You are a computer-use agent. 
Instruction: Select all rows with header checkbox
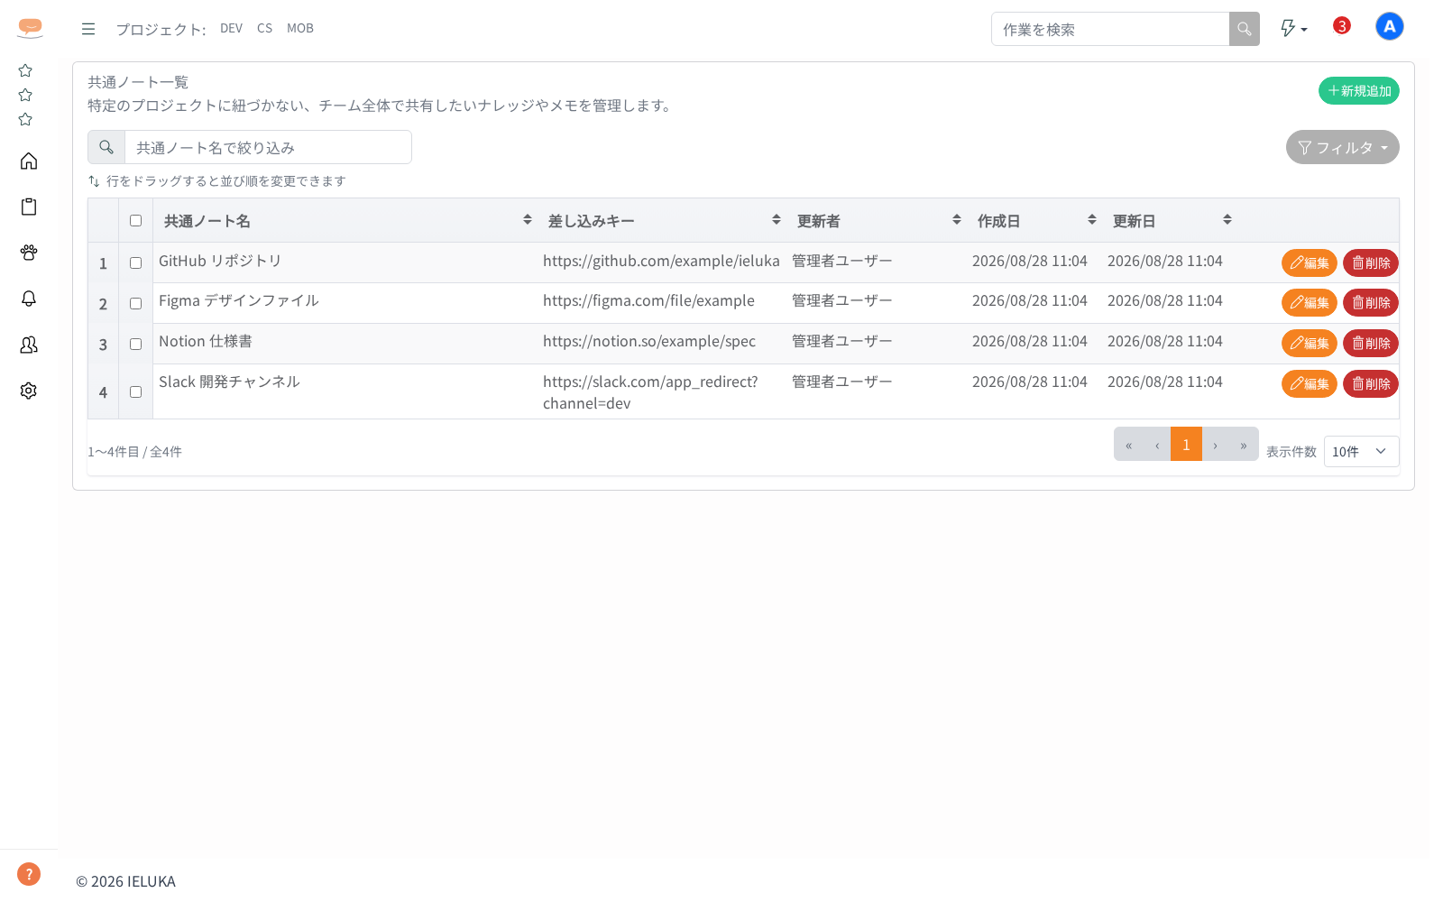(x=135, y=220)
